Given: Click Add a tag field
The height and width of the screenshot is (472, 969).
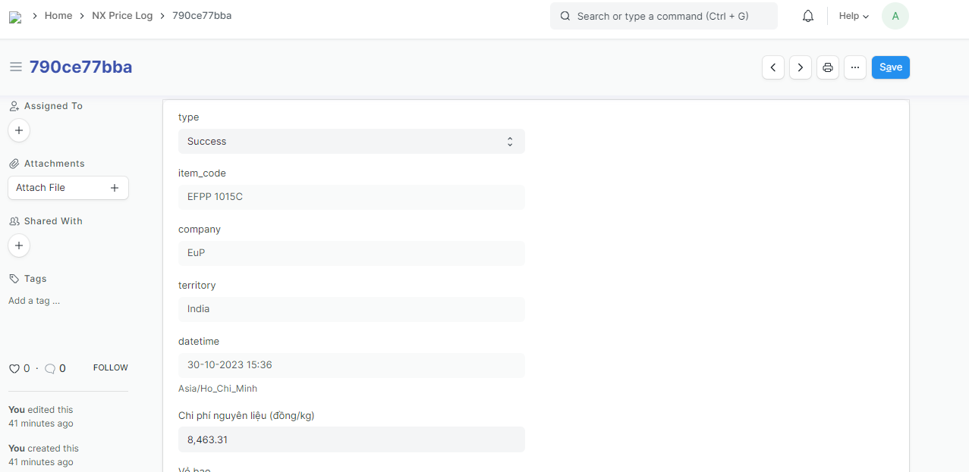Looking at the screenshot, I should 34,301.
